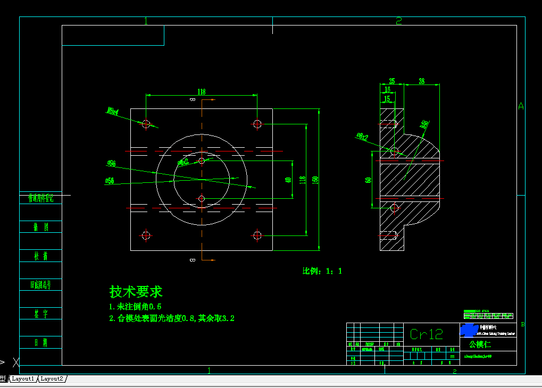Screen dimensions: 542x388
Task: Select note 2 about 合模处表面光洁度0.8
Action: click(172, 318)
